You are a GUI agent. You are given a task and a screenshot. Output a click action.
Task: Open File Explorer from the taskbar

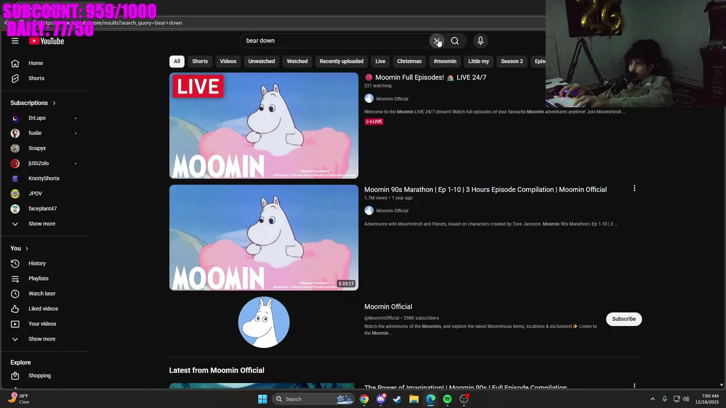414,399
